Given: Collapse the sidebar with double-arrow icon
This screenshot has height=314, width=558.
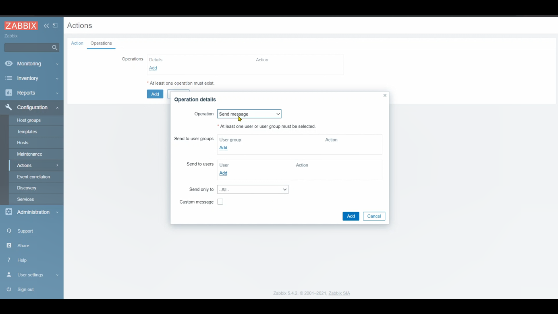Looking at the screenshot, I should (46, 26).
